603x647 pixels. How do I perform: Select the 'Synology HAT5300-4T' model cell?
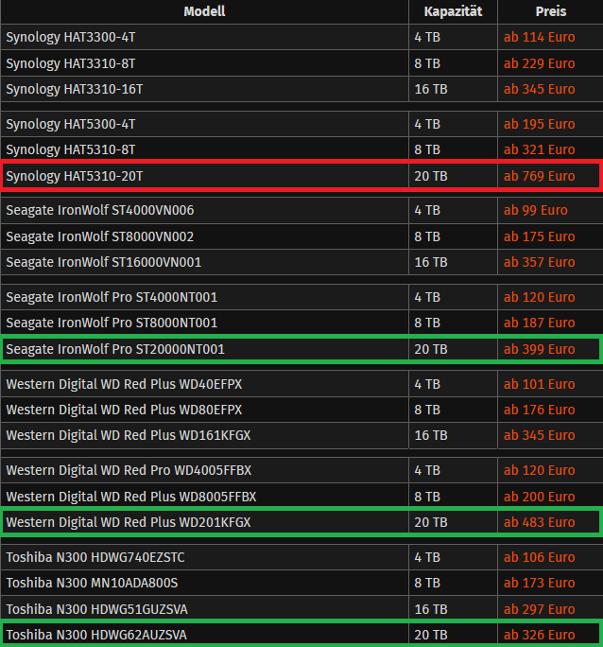[204, 124]
